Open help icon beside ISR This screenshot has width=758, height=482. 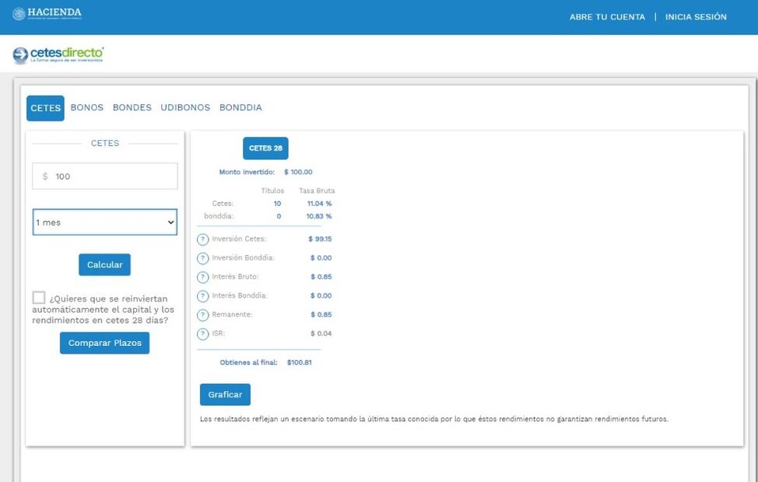pos(203,334)
